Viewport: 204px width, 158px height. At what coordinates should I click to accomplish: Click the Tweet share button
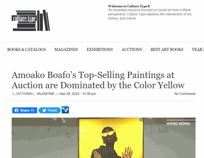click(x=50, y=110)
